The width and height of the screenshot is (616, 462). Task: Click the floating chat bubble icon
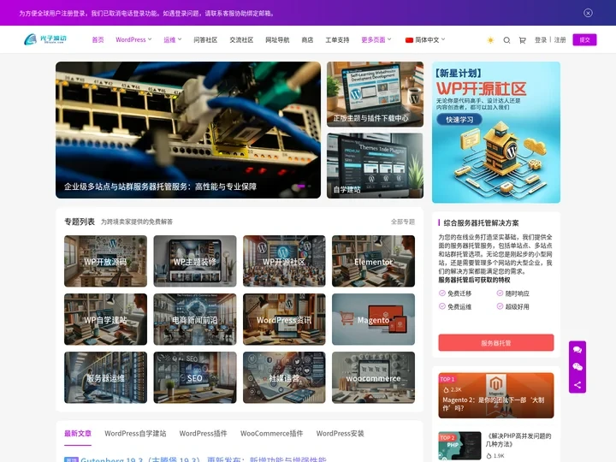point(577,350)
